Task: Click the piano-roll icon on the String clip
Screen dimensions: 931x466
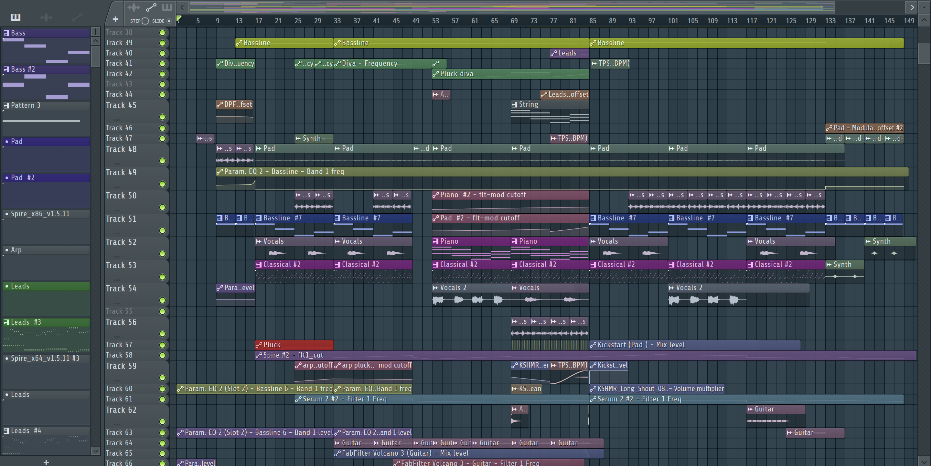Action: (514, 105)
